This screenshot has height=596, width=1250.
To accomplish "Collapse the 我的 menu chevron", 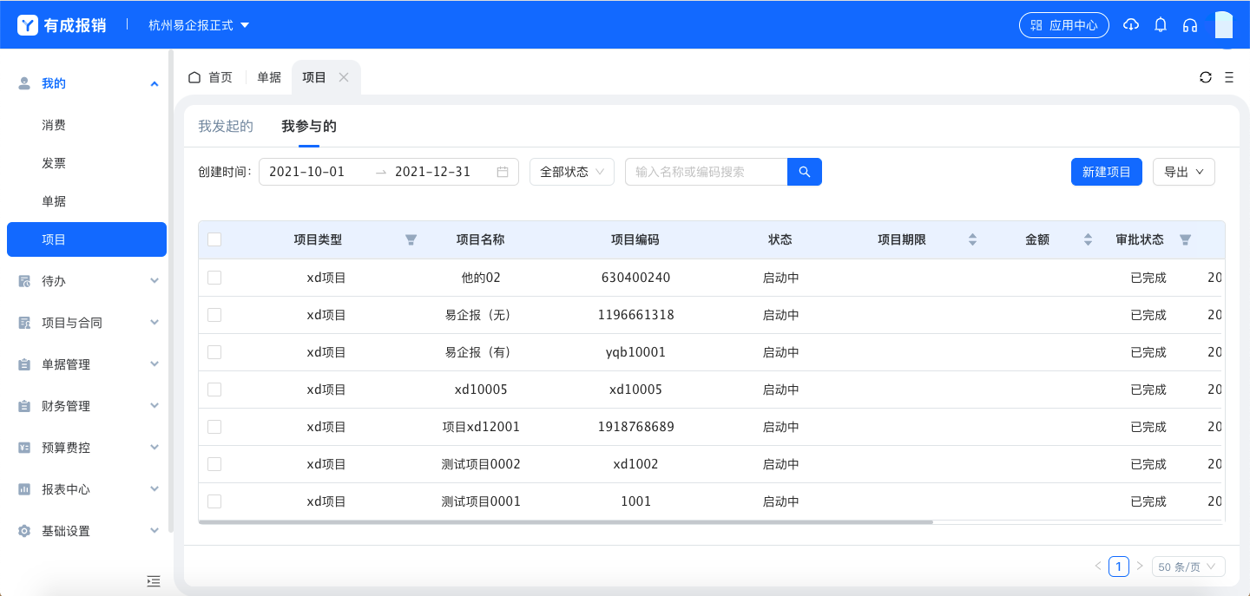I will click(155, 83).
